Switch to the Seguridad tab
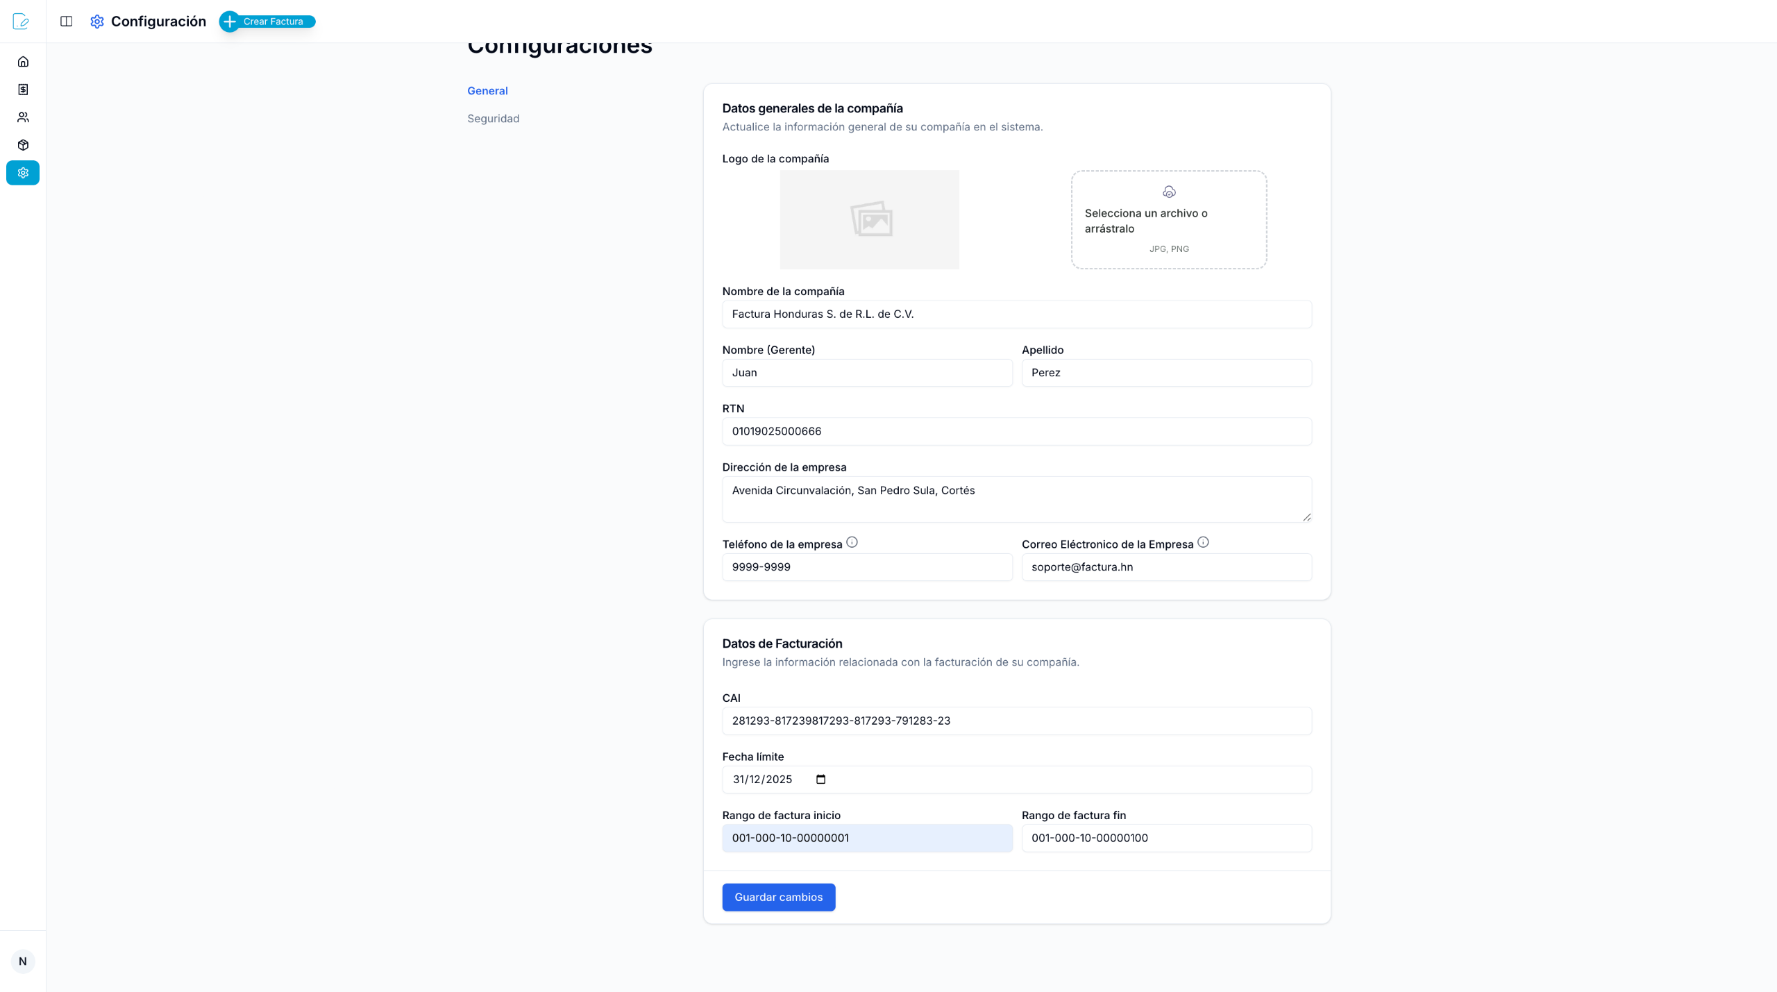The width and height of the screenshot is (1777, 992). (x=493, y=119)
